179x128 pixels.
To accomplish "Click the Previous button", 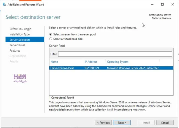I will 103,122.
